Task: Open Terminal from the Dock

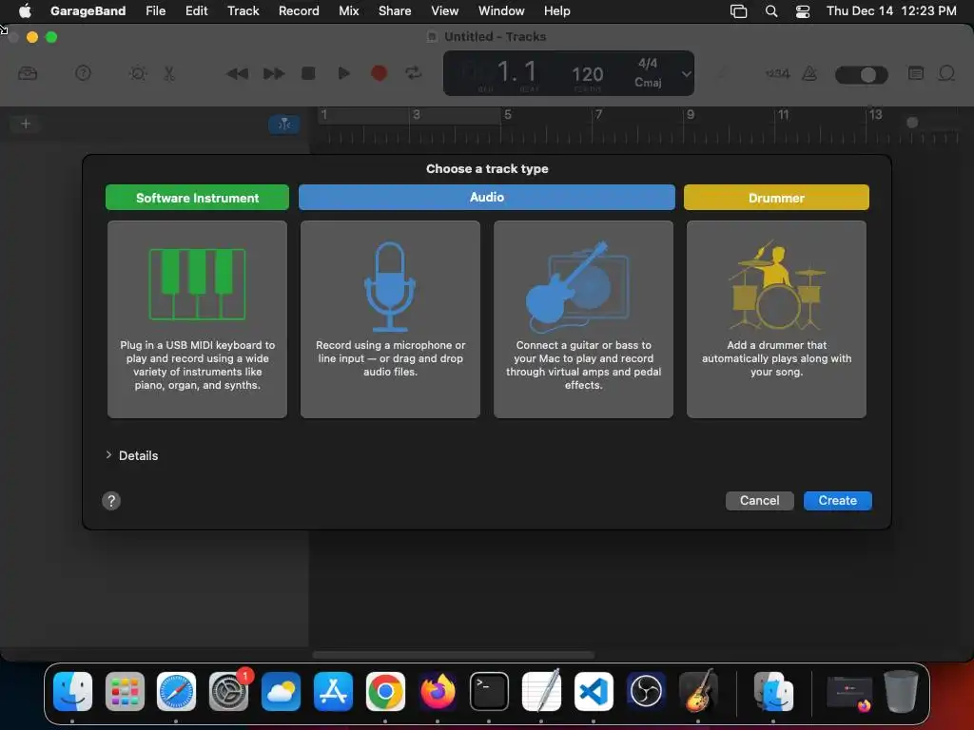Action: [489, 691]
